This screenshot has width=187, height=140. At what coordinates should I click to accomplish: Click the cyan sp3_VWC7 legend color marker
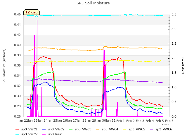click(17, 135)
